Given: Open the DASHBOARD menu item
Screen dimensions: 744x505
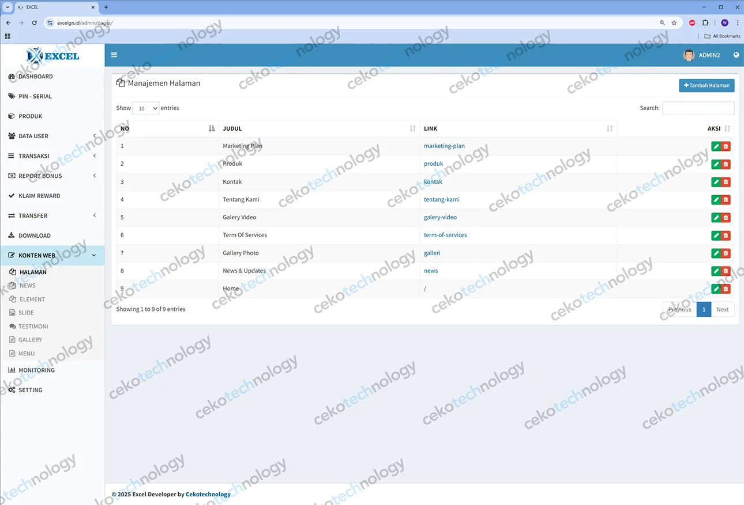Looking at the screenshot, I should click(x=36, y=77).
